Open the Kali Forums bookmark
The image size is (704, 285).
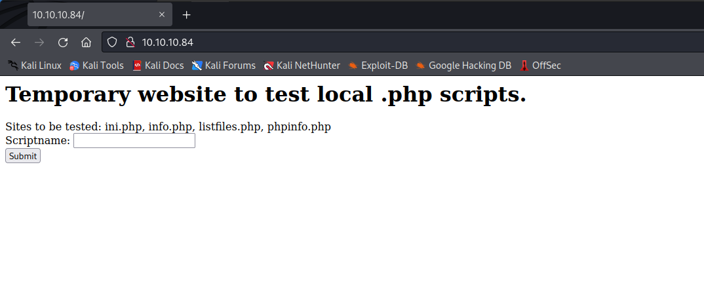(224, 66)
